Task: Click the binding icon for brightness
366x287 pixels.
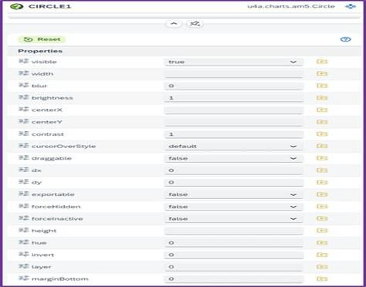Action: (x=322, y=98)
